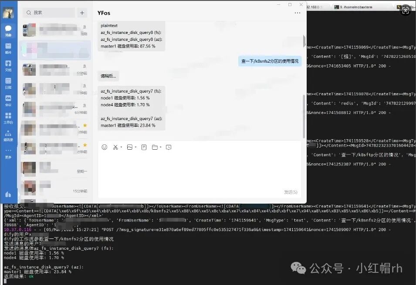Click terminal line az_fs_instance_disk_query7 (az):
The width and height of the screenshot is (416, 285).
click(x=44, y=267)
